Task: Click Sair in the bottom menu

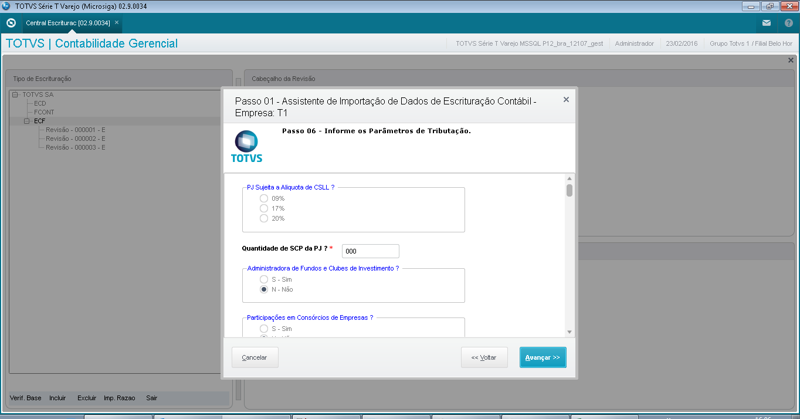Action: pyautogui.click(x=152, y=398)
